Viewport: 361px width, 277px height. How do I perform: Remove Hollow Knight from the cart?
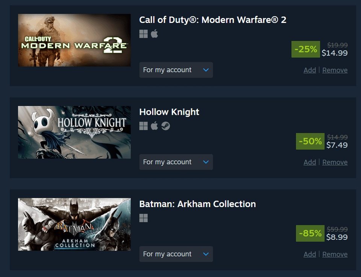[335, 162]
